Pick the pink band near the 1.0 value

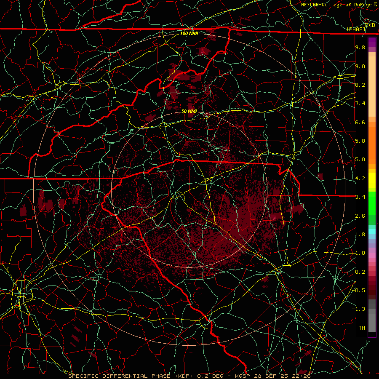click(x=372, y=255)
